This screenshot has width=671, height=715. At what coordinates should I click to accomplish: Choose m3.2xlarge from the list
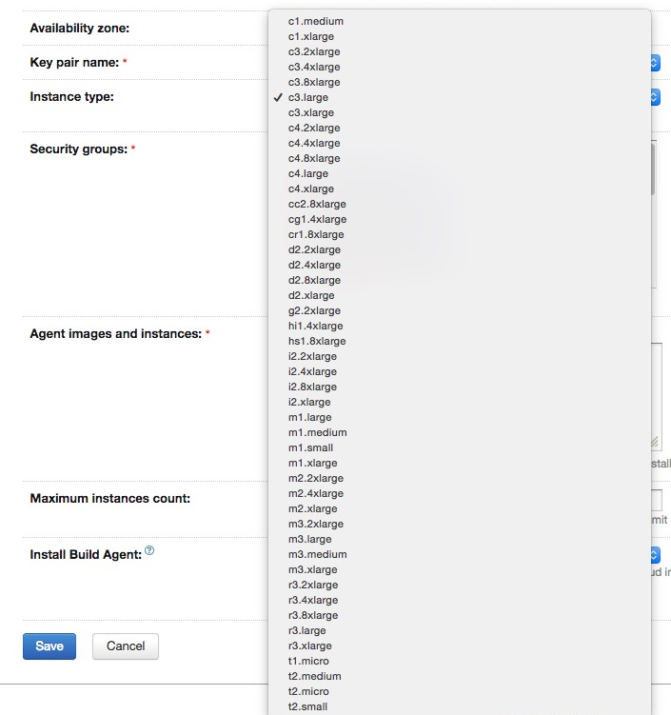(460, 524)
